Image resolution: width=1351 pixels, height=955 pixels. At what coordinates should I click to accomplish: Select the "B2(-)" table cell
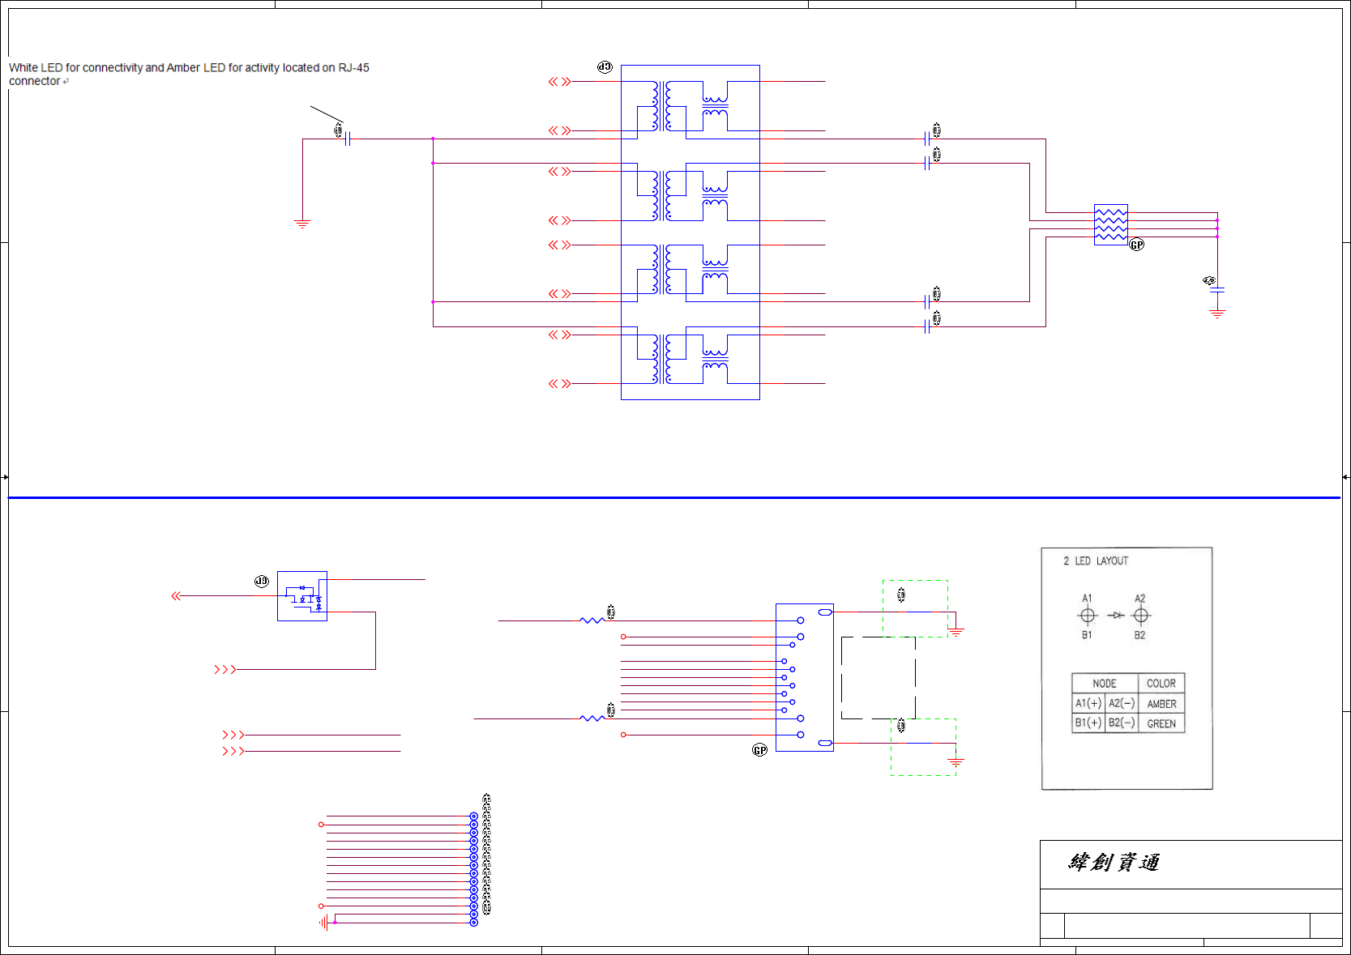click(1122, 723)
